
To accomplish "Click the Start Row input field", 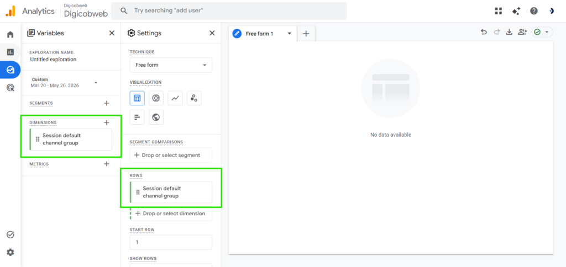I will [171, 242].
